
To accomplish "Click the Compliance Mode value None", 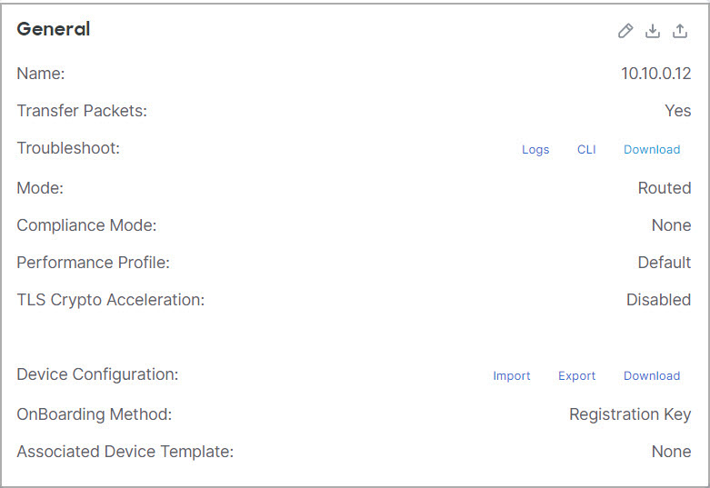I will point(671,225).
